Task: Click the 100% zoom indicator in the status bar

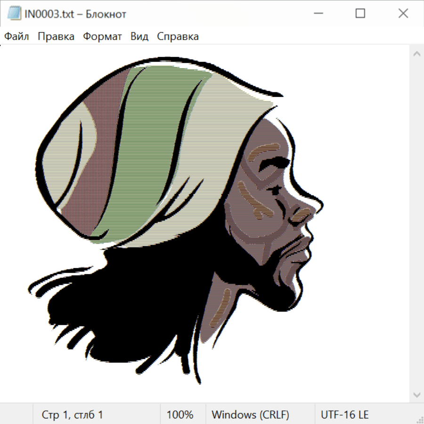Action: 180,415
